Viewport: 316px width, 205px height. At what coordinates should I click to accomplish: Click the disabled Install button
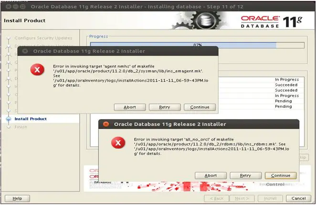tap(270, 198)
